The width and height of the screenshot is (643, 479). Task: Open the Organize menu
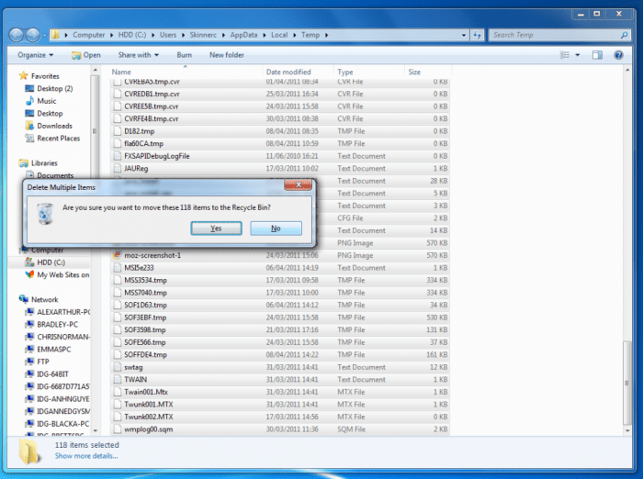pyautogui.click(x=35, y=55)
